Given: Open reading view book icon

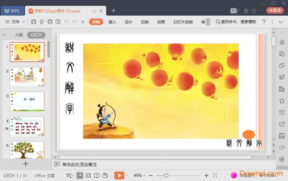Looking at the screenshot, I should pyautogui.click(x=97, y=175).
